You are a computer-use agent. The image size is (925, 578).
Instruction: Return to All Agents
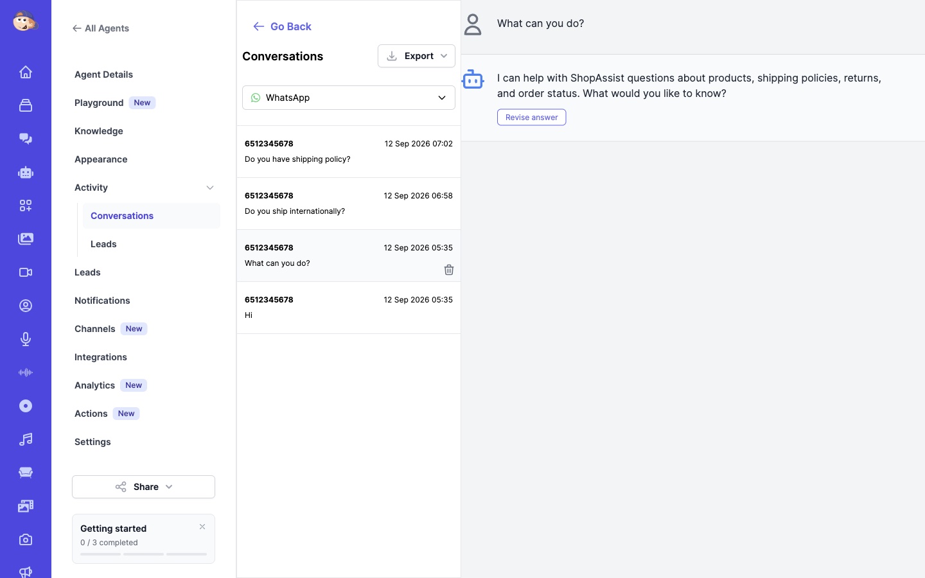point(101,28)
